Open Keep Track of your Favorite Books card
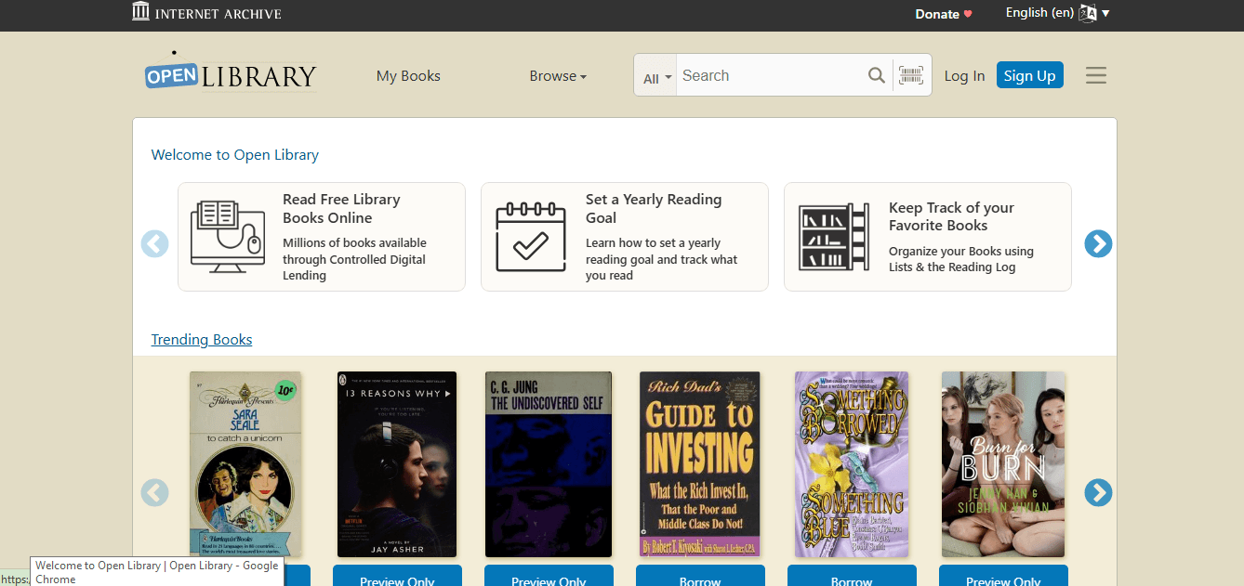 pos(928,237)
